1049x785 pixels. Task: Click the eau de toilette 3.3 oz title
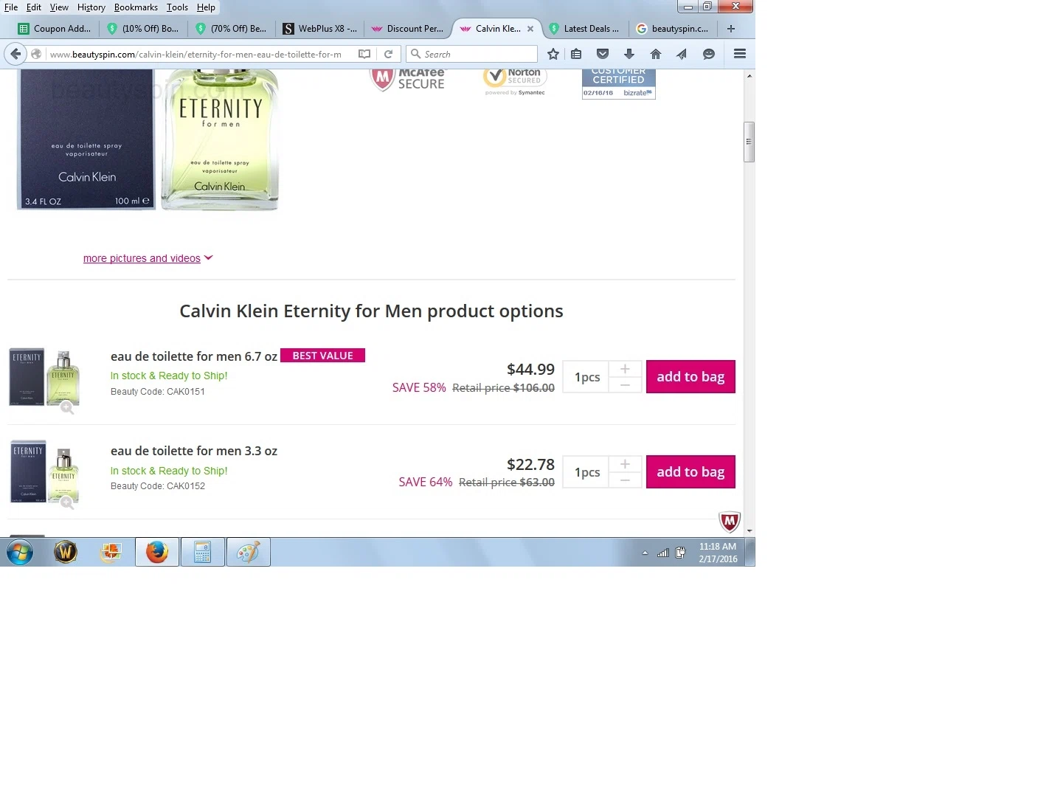pos(194,451)
